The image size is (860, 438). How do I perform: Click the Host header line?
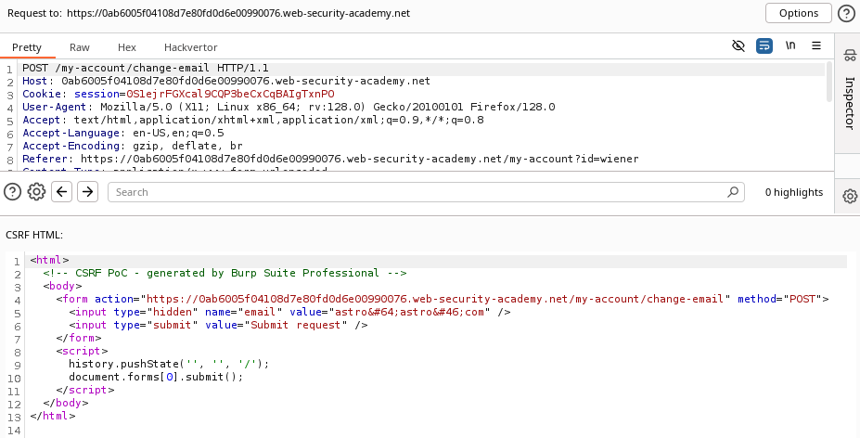(x=226, y=82)
